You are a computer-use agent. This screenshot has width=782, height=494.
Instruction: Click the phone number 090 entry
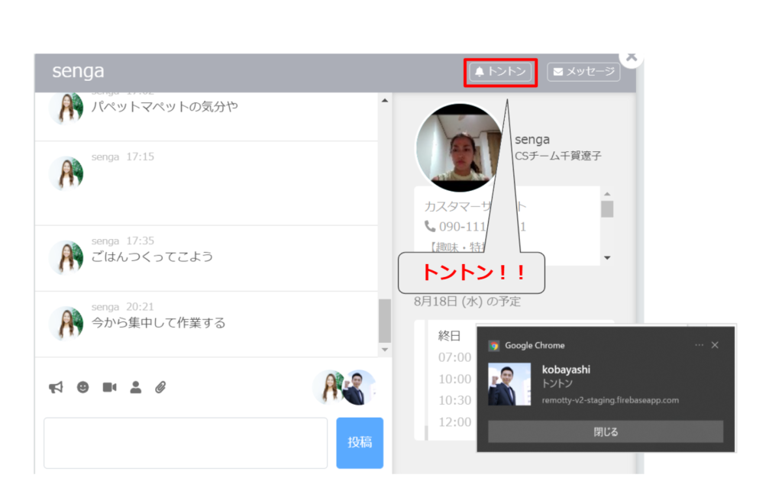[475, 227]
